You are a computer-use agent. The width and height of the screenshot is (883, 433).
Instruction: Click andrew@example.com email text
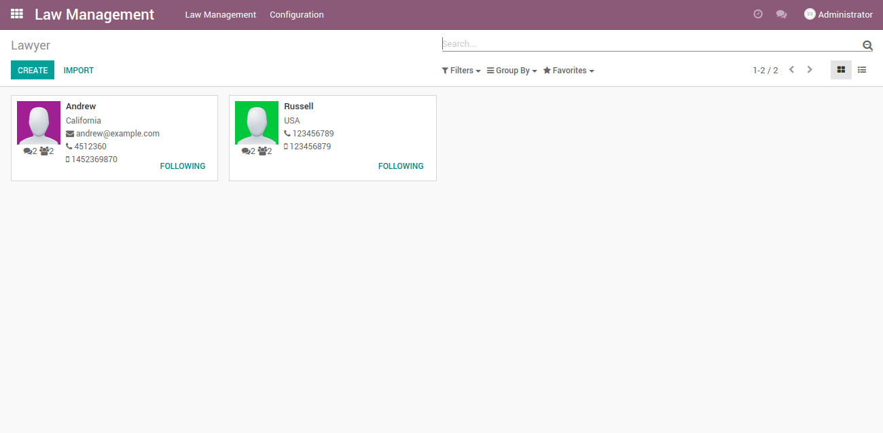pos(118,134)
